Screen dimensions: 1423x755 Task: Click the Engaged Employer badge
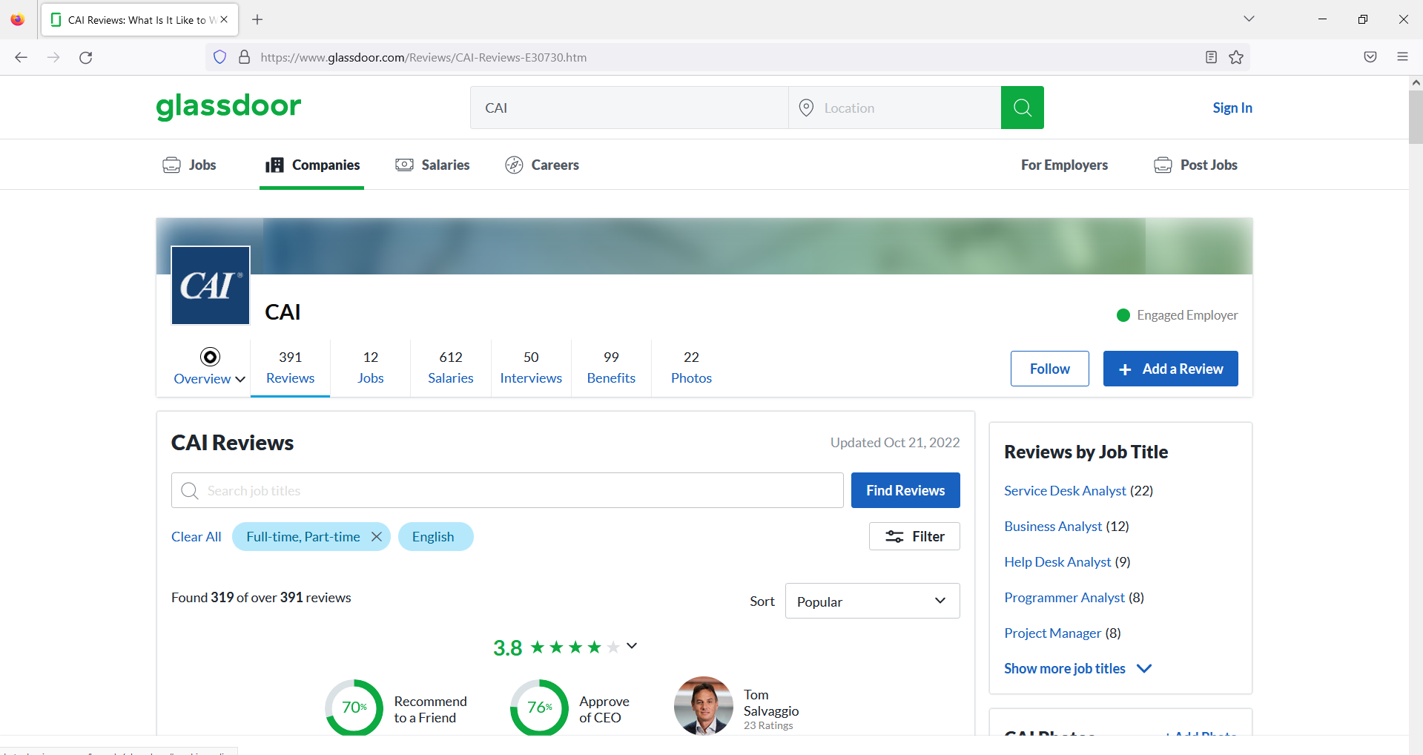(1177, 315)
